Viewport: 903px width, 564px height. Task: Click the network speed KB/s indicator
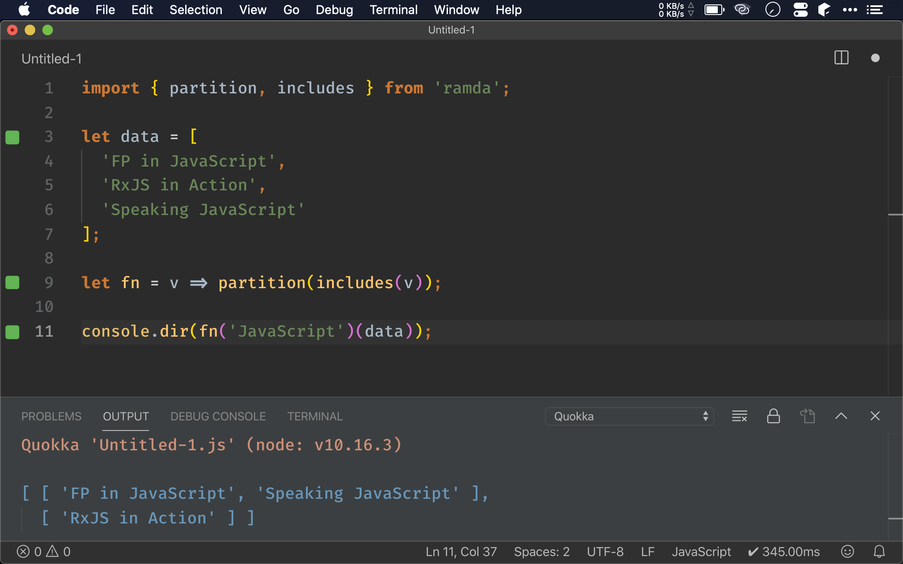point(676,10)
